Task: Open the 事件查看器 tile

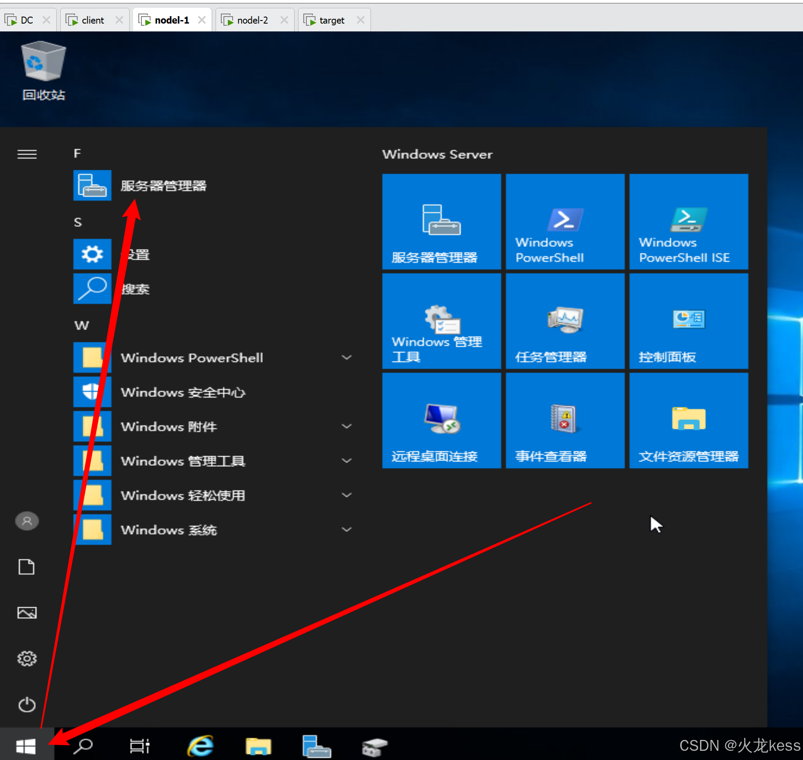Action: click(x=565, y=420)
